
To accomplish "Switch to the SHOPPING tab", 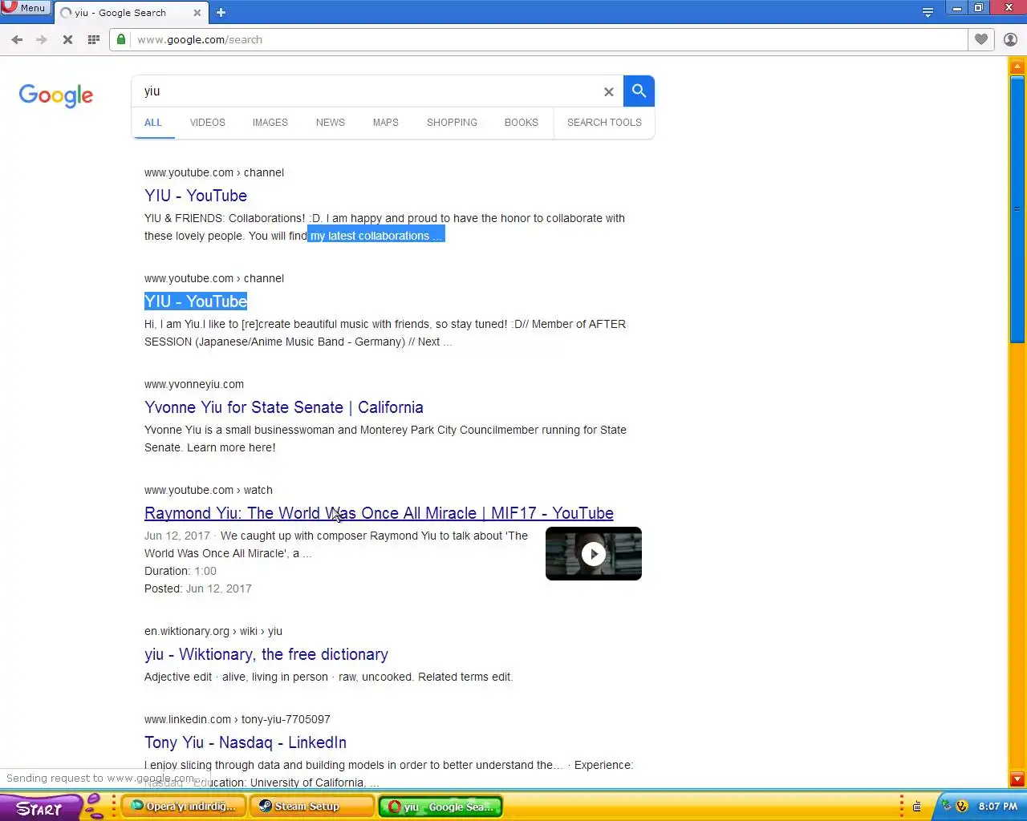I will pos(452,123).
